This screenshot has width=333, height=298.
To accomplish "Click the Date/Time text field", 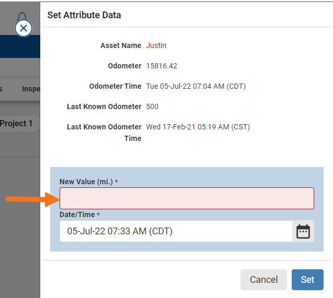I will click(176, 231).
